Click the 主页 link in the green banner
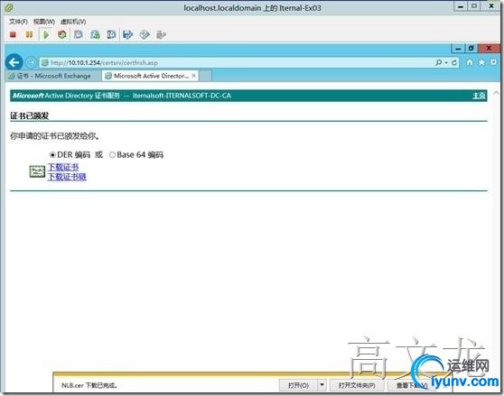The width and height of the screenshot is (504, 396). point(479,96)
